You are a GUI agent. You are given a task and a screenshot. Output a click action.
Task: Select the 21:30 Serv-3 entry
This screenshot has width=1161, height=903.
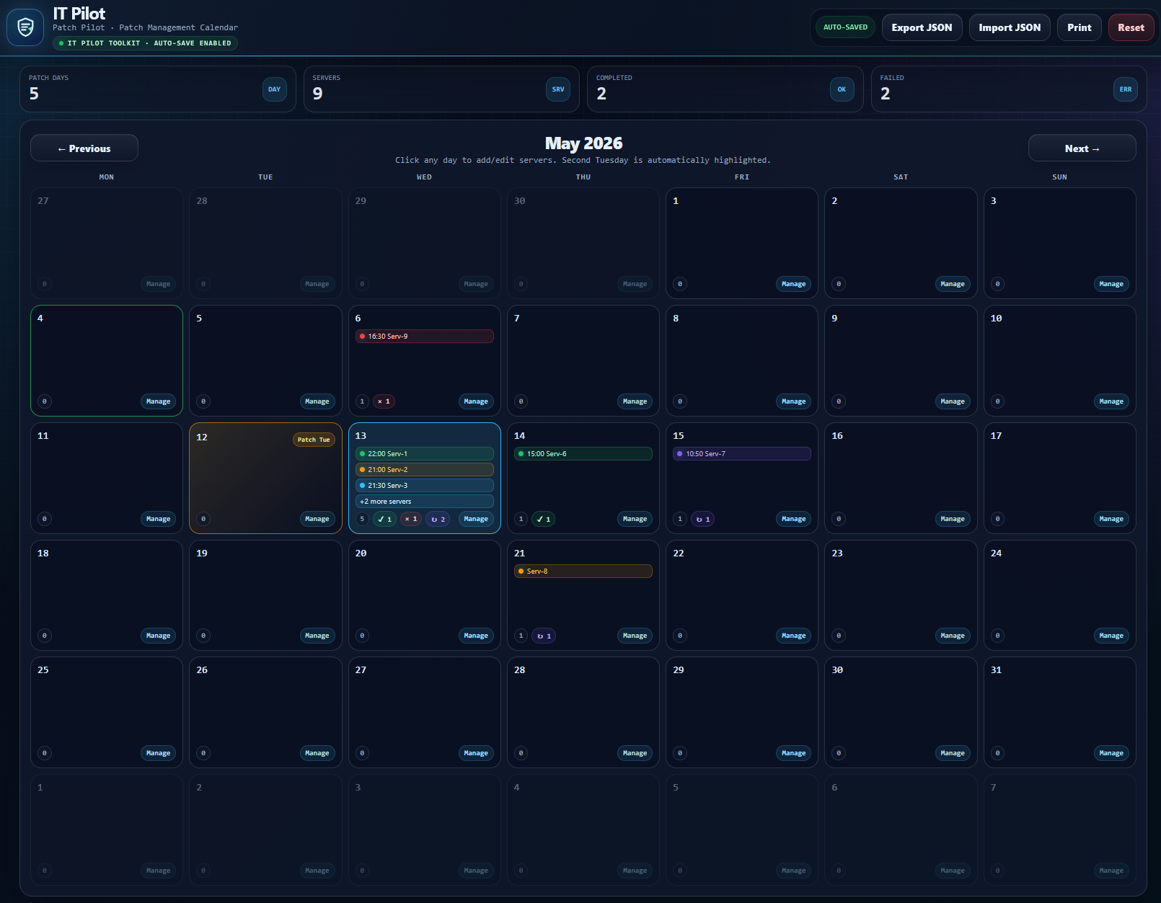point(425,486)
